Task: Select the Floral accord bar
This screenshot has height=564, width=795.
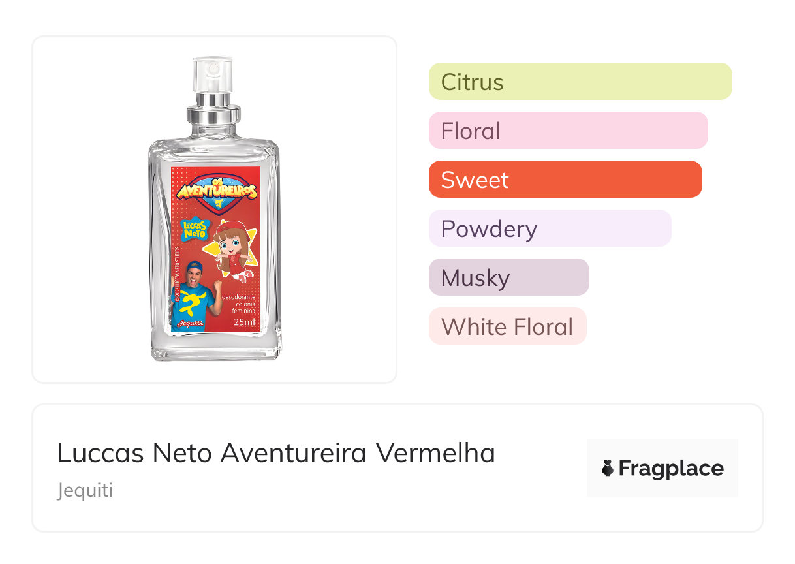Action: point(569,131)
